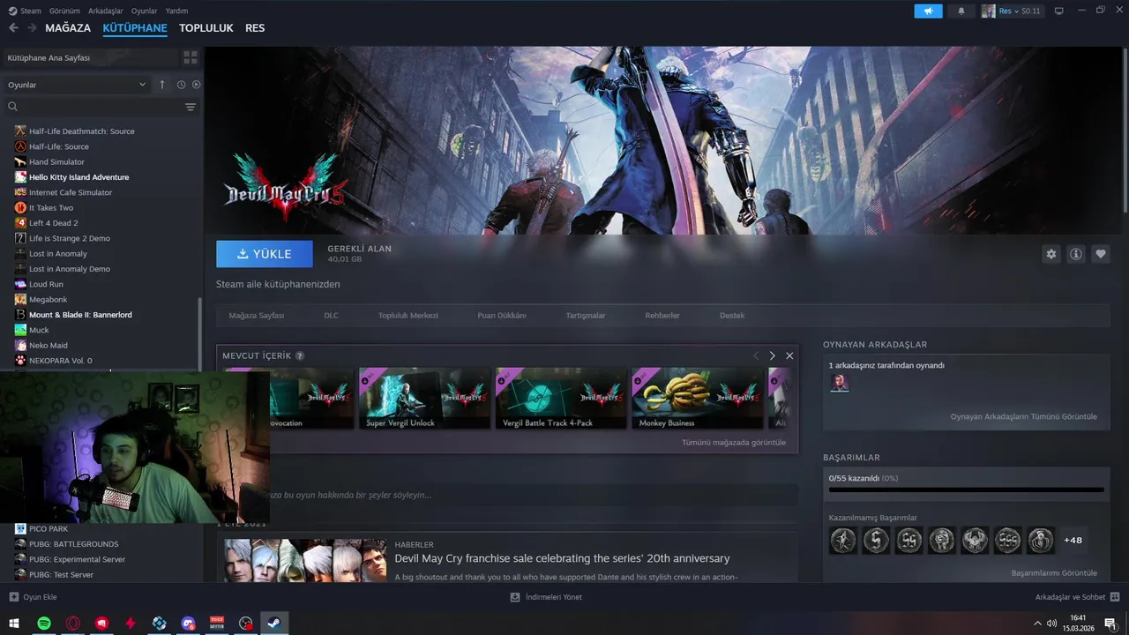The image size is (1129, 635).
Task: Add Devil May Cry 5 to favorites
Action: click(1101, 254)
